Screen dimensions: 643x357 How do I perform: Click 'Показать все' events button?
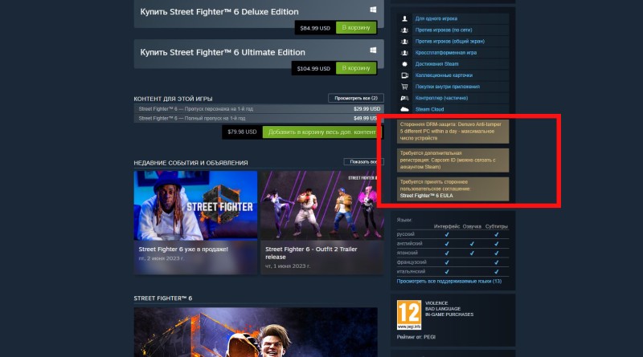pyautogui.click(x=363, y=162)
